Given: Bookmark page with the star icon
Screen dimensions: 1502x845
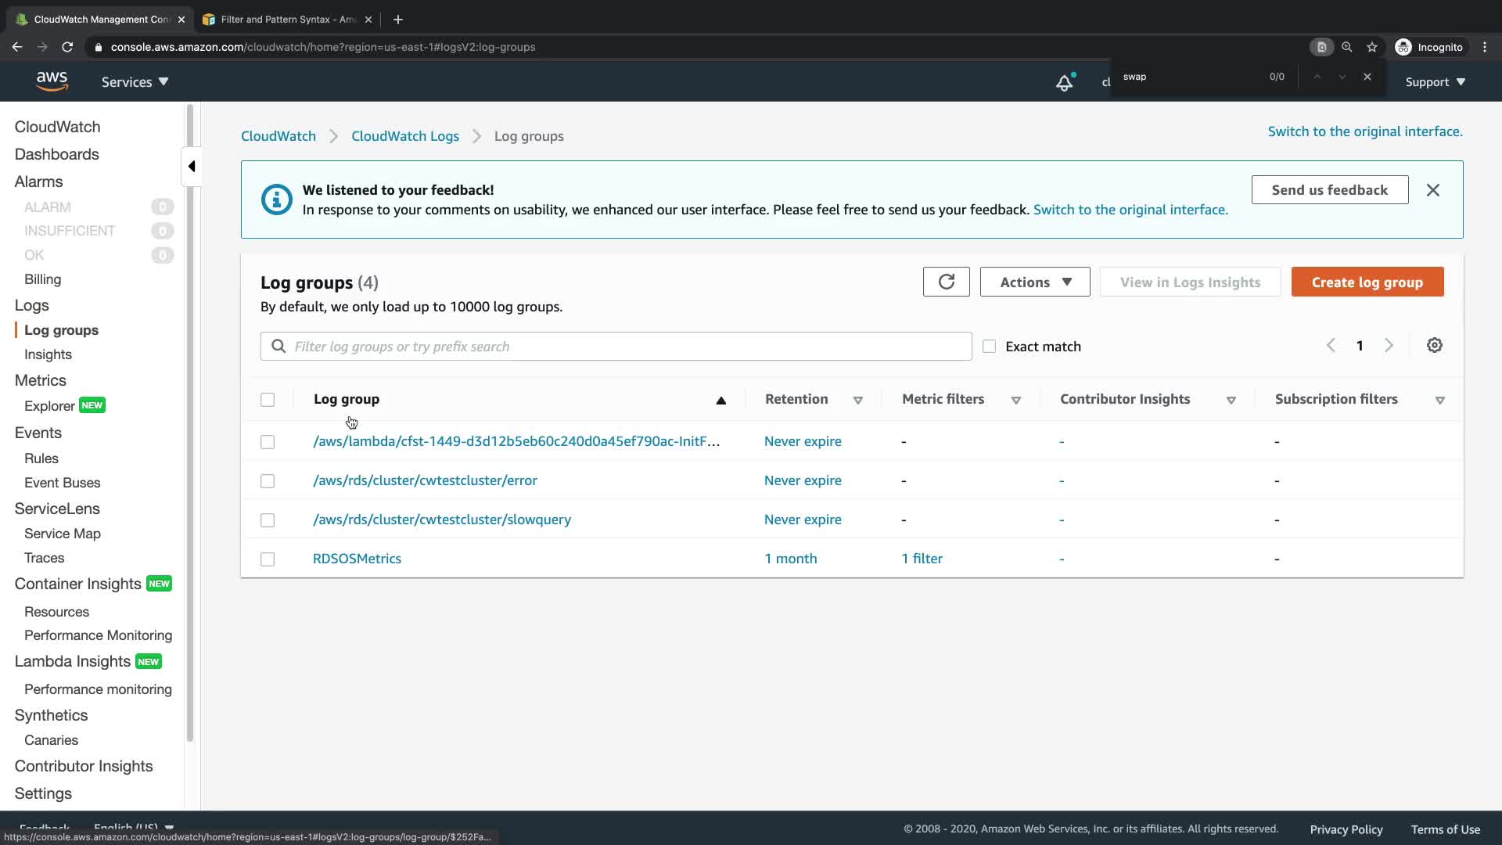Looking at the screenshot, I should (x=1371, y=47).
